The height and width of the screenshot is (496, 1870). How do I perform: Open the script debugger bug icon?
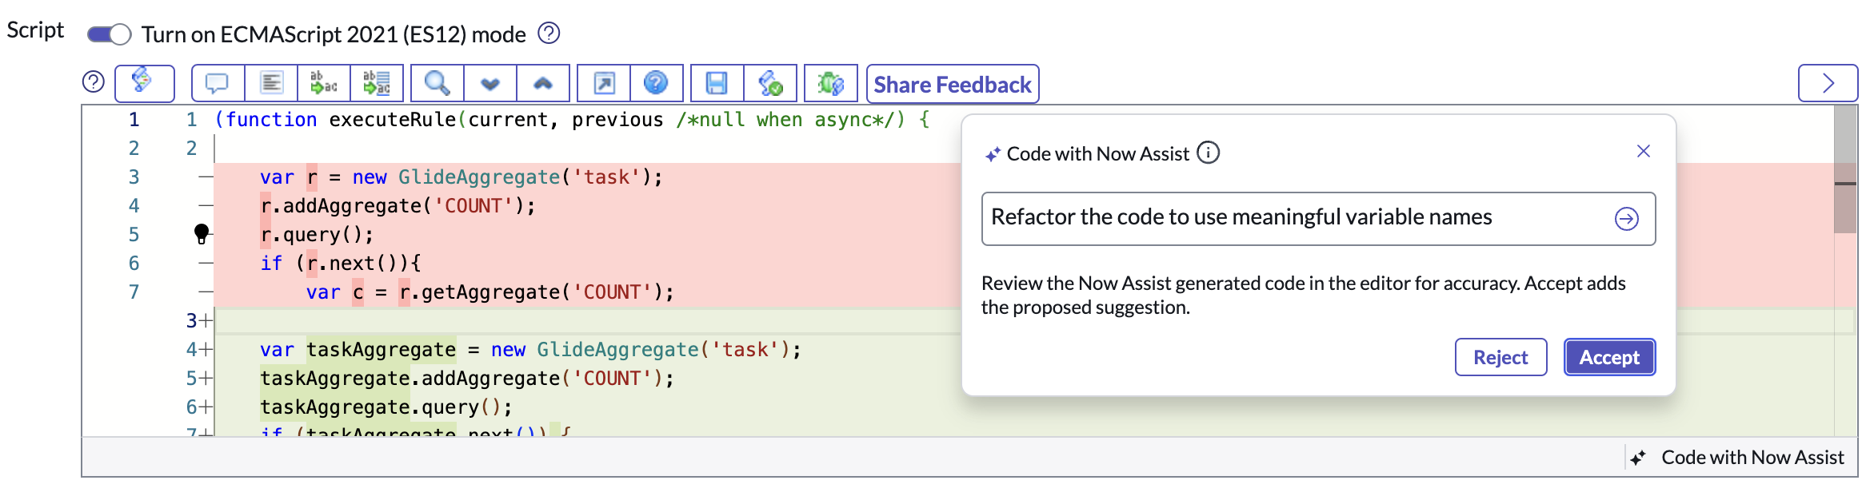(x=831, y=83)
